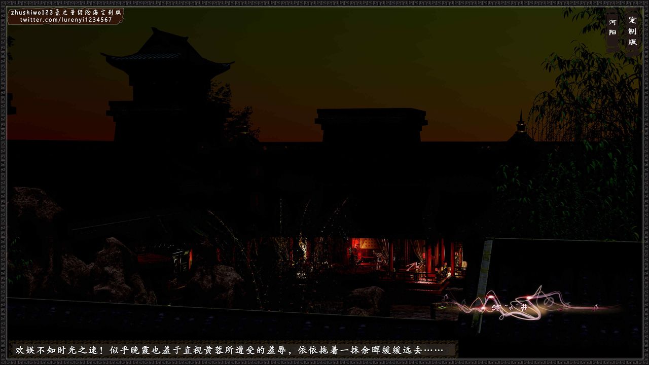
Task: Click the orange sunset sky above roofline
Action: coord(284,112)
